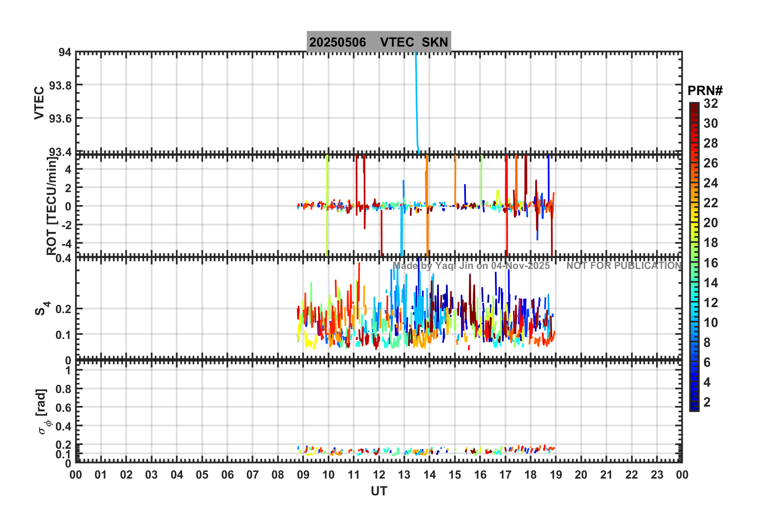Click the S4 y-axis label
758x514 pixels.
[42, 308]
